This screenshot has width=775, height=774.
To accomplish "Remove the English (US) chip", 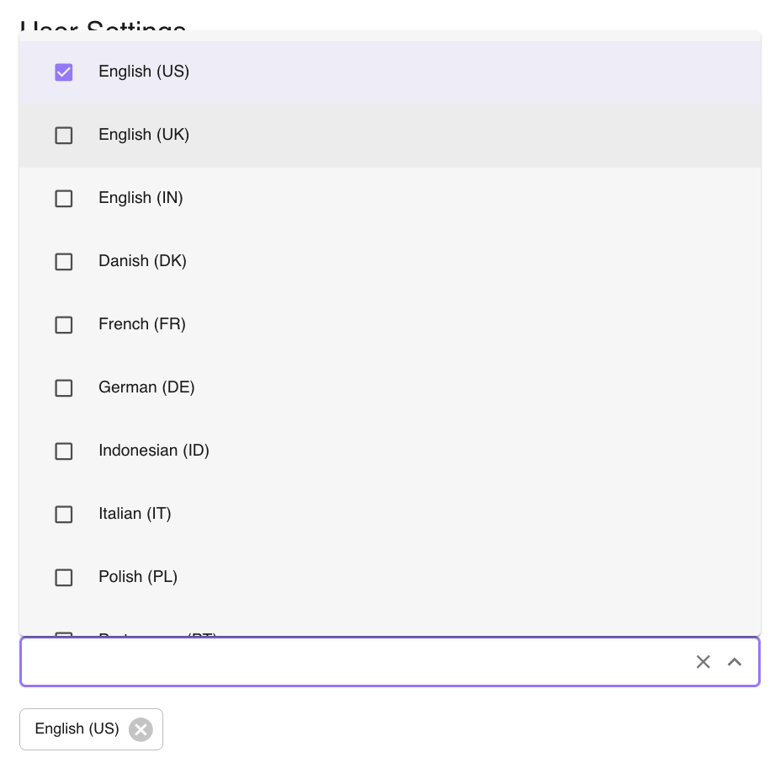I will point(141,729).
